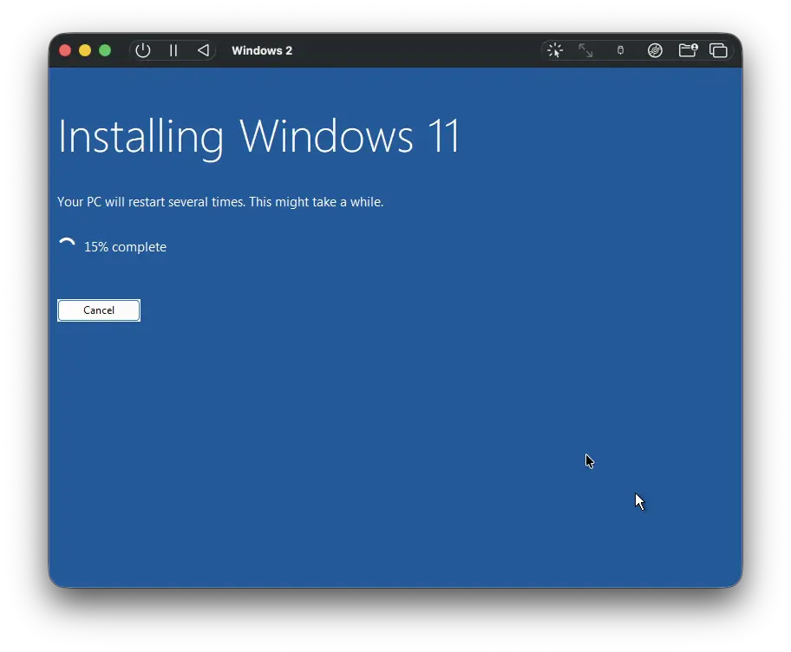Pause the Windows 2 virtual machine
Screen dimensions: 791x652
(x=173, y=50)
